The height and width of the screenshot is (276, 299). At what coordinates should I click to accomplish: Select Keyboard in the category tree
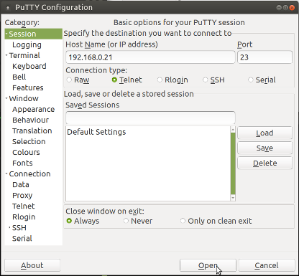pyautogui.click(x=29, y=66)
